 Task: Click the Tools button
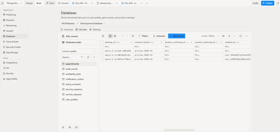click(50, 3)
